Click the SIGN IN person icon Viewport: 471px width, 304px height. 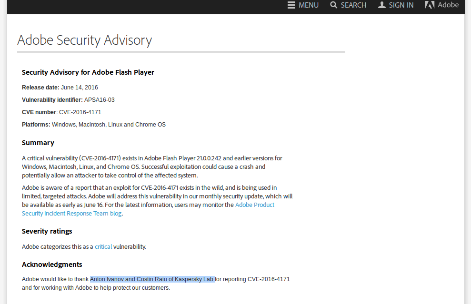point(382,5)
